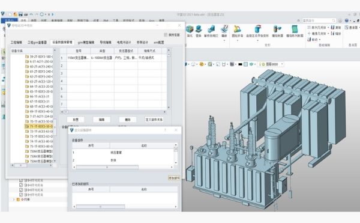360x223 pixels.
Task: Switch to the gim模型编辑 tab
Action: [x=86, y=42]
